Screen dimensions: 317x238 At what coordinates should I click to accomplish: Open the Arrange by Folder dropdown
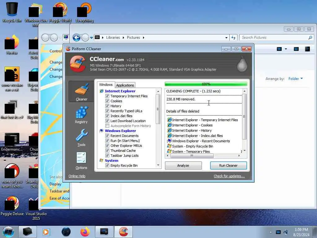[296, 78]
